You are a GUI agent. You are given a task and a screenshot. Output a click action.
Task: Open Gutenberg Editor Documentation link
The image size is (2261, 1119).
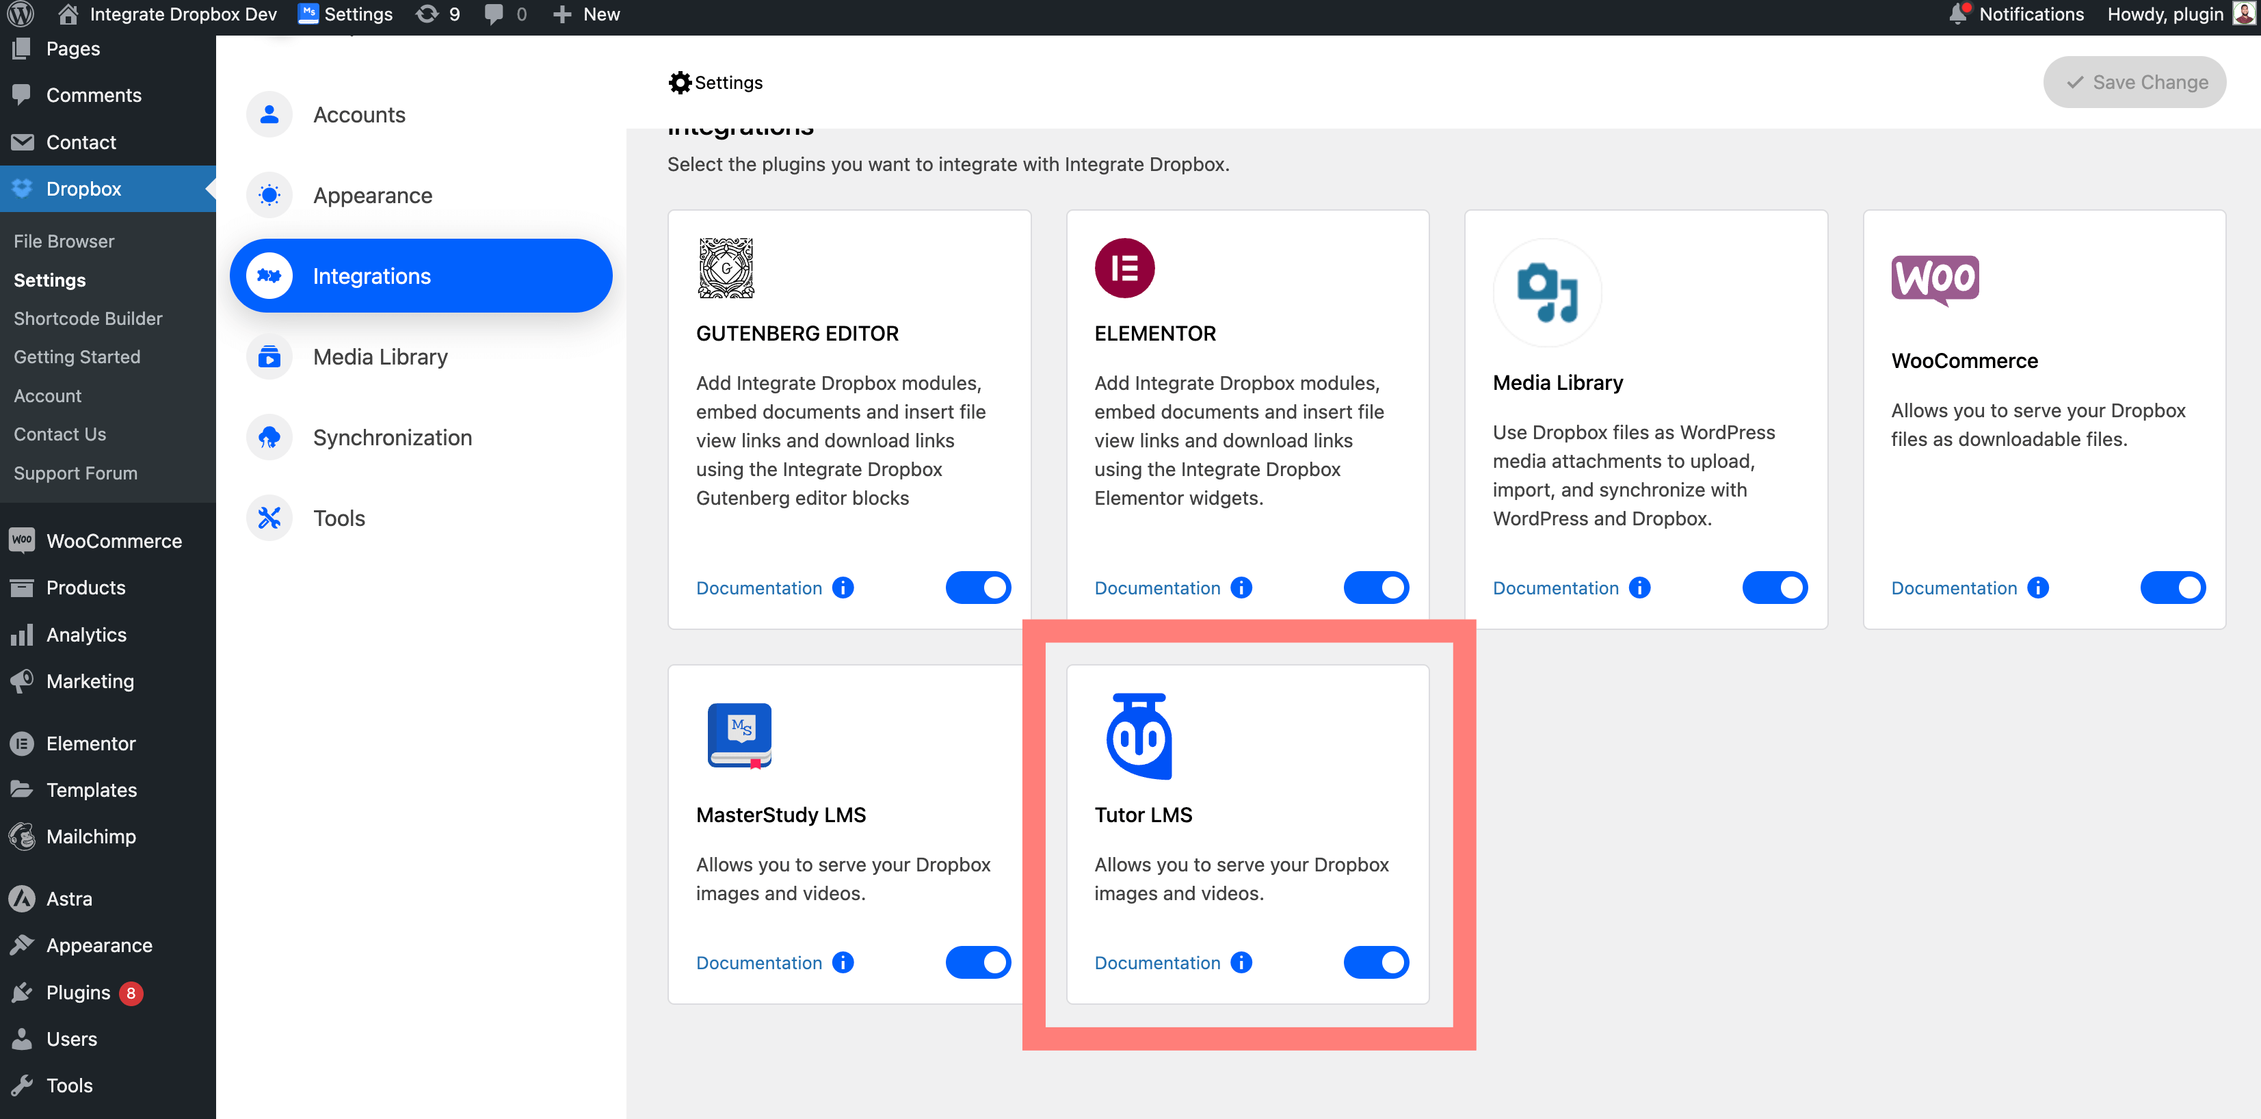point(759,588)
